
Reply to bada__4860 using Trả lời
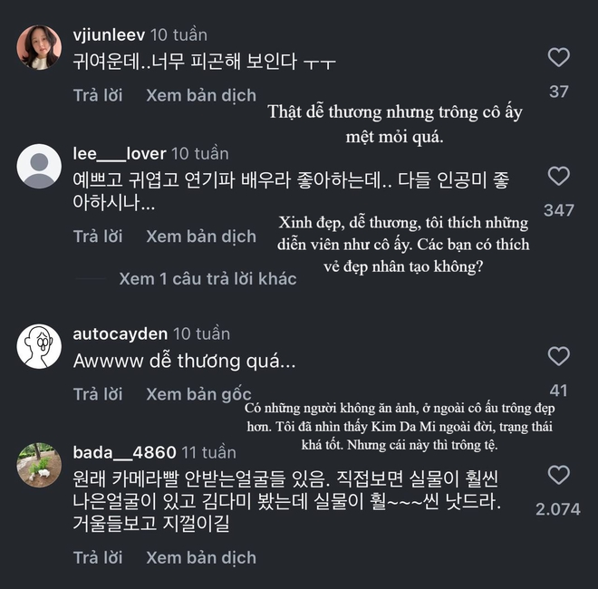(x=98, y=558)
